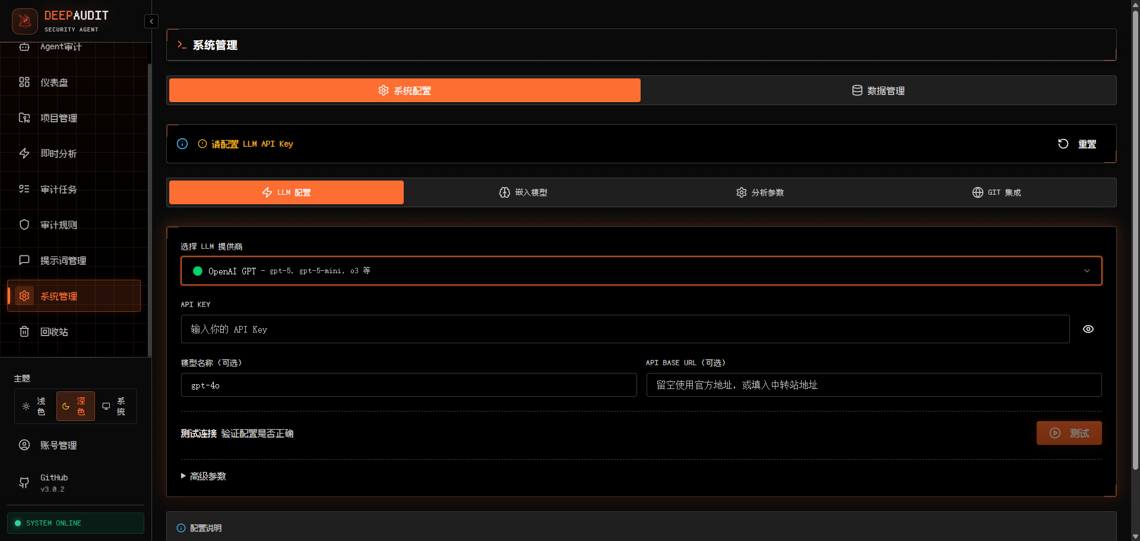The image size is (1140, 541).
Task: Open project management via folder icon
Action: point(24,118)
